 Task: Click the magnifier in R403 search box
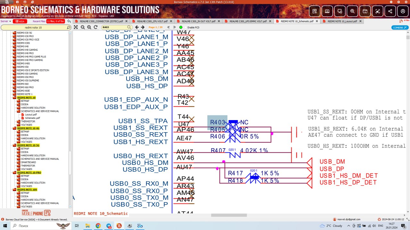(129, 27)
